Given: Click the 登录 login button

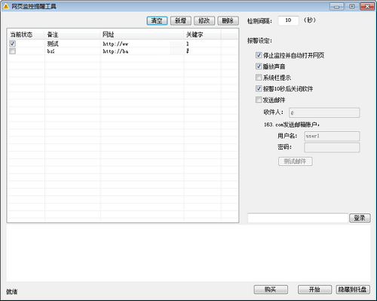Looking at the screenshot, I should [x=360, y=218].
